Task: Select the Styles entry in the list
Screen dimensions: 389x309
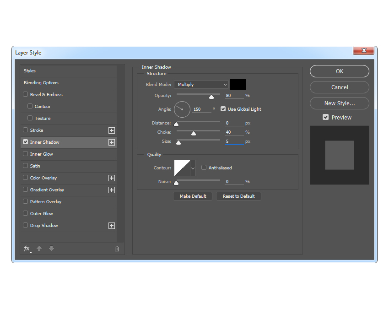Action: coord(30,71)
